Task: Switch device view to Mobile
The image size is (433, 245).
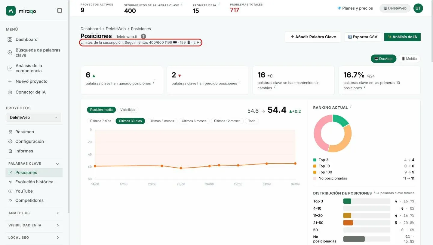Action: click(409, 59)
